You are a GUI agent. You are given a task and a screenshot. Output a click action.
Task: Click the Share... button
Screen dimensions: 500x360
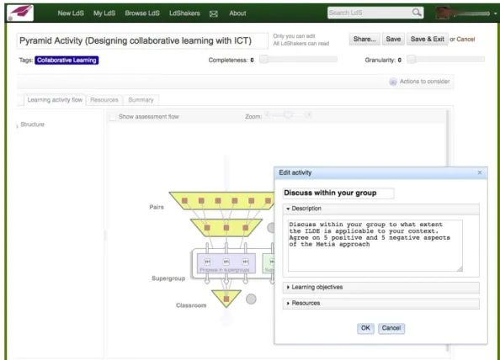[364, 40]
